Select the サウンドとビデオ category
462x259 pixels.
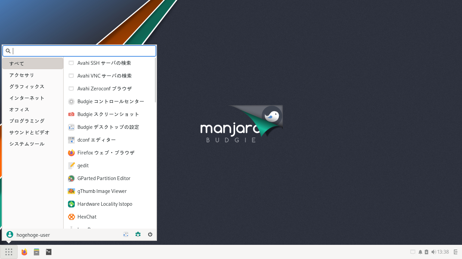(33, 132)
